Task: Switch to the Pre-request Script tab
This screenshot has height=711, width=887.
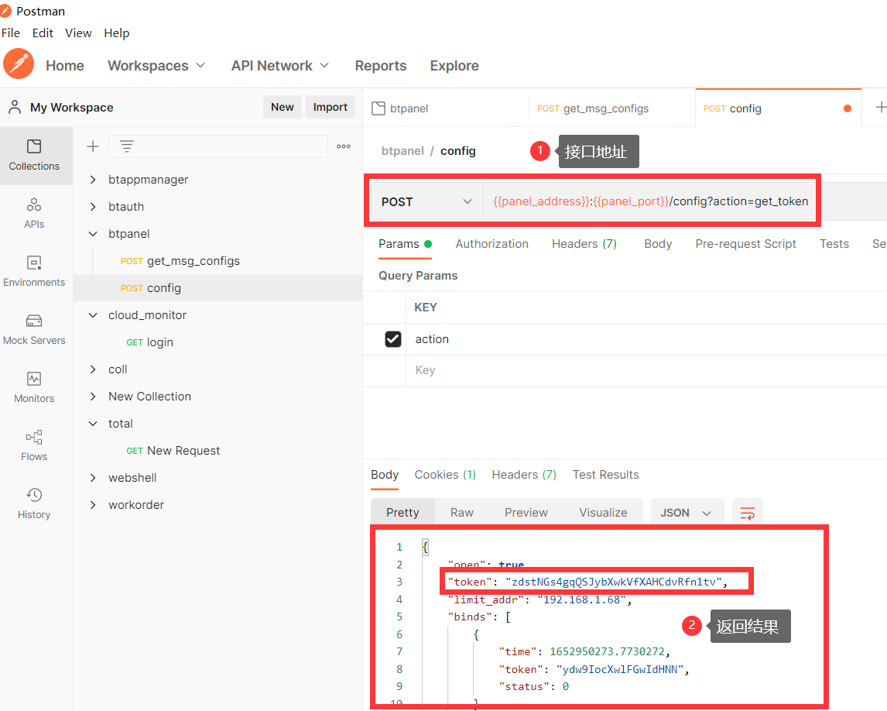Action: (x=745, y=244)
